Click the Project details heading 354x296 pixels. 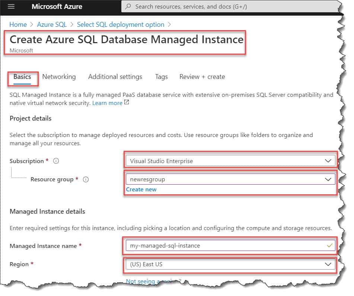click(x=31, y=118)
